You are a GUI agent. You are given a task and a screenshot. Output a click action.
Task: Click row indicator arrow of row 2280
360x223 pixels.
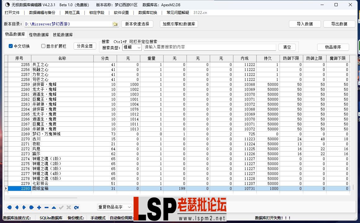[x=6, y=188]
